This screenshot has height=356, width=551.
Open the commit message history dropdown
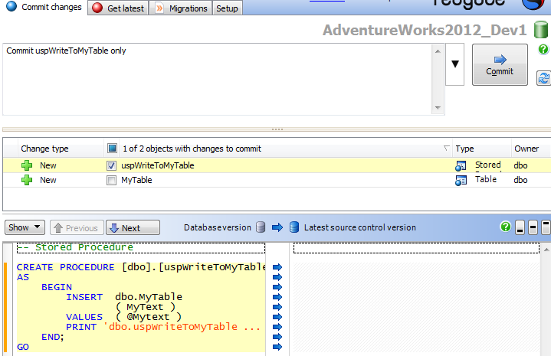(455, 64)
